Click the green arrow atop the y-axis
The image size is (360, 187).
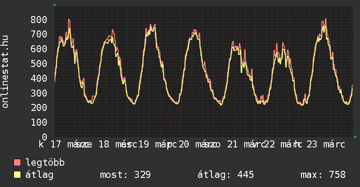click(x=55, y=5)
